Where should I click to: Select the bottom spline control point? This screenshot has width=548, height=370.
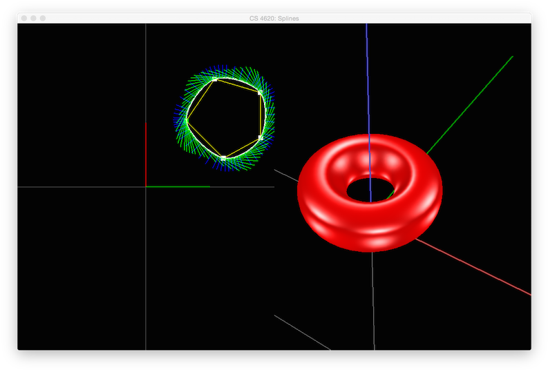point(223,158)
